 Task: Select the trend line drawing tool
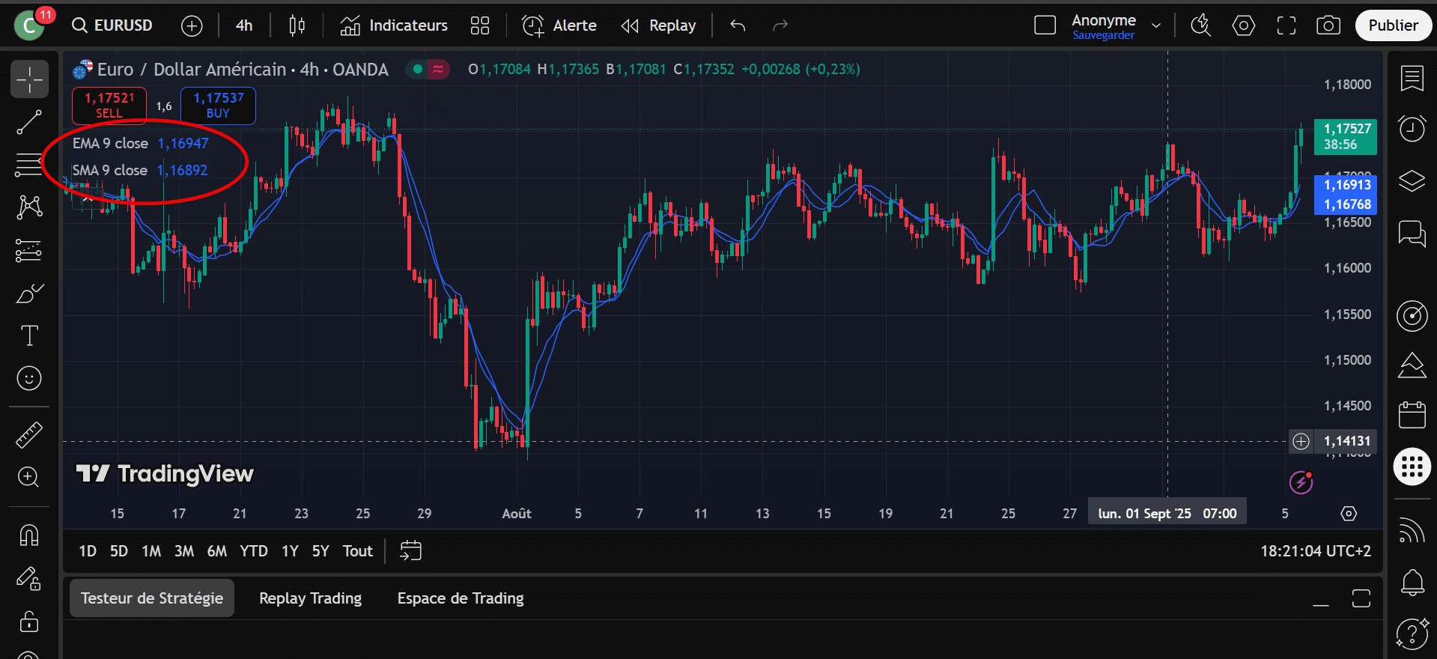pos(29,122)
